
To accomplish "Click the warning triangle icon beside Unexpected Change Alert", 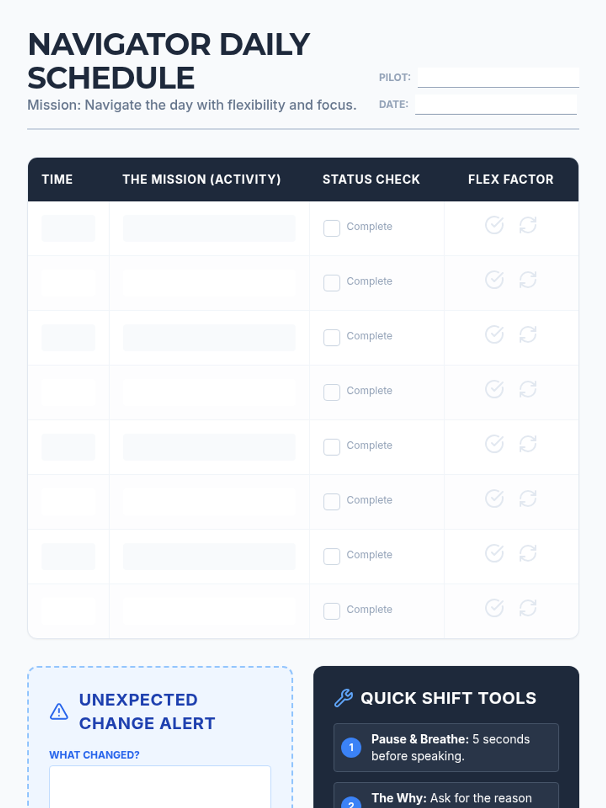I will [59, 712].
